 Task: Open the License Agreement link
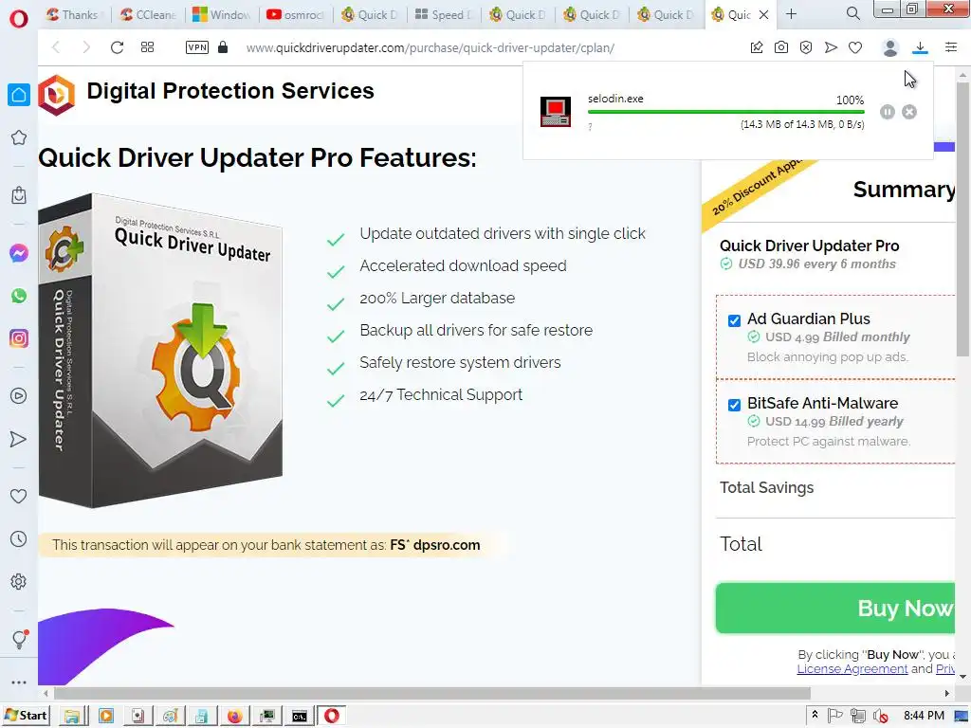(852, 669)
